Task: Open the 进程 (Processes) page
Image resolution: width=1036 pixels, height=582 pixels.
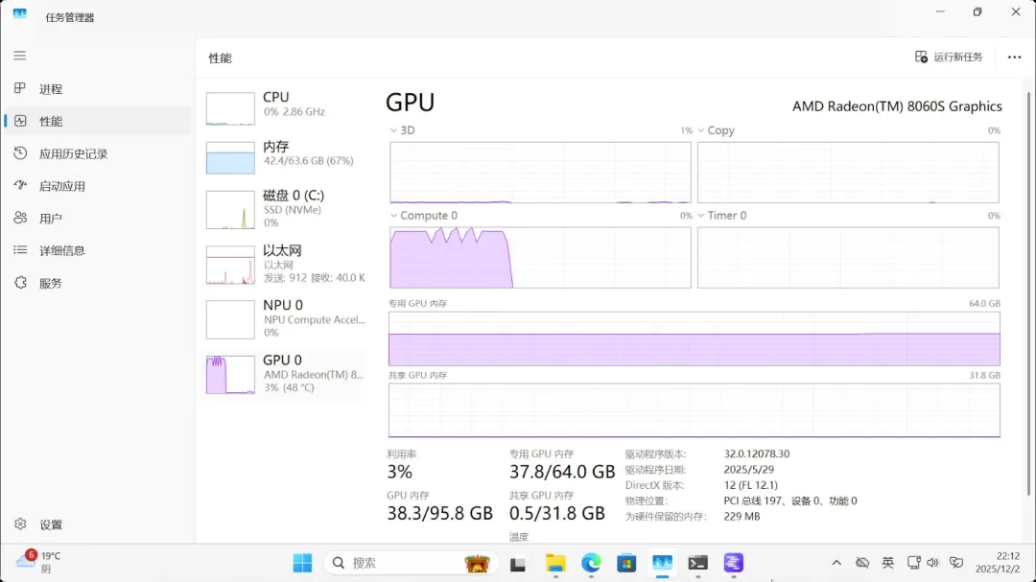Action: [x=51, y=89]
